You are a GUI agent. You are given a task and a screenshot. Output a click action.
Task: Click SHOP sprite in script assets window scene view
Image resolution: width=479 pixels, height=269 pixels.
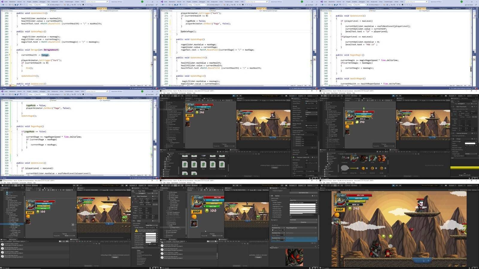click(x=190, y=115)
